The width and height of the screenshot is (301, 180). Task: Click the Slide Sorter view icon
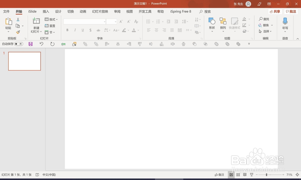(238, 175)
